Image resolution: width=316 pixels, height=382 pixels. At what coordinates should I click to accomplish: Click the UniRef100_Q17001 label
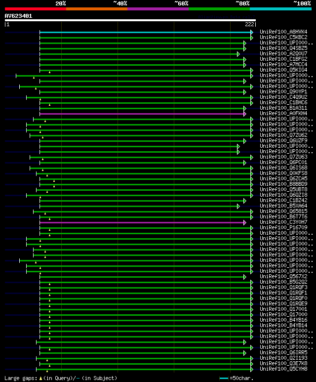coord(283,309)
